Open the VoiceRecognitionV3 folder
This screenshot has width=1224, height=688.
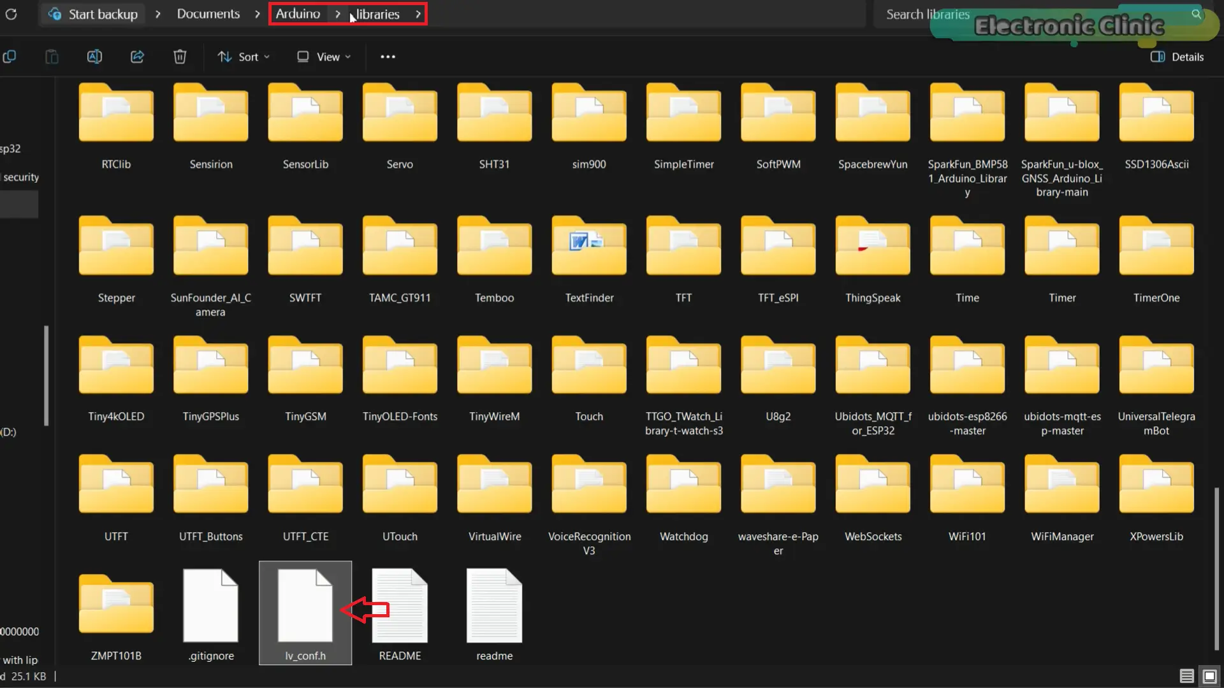click(589, 506)
